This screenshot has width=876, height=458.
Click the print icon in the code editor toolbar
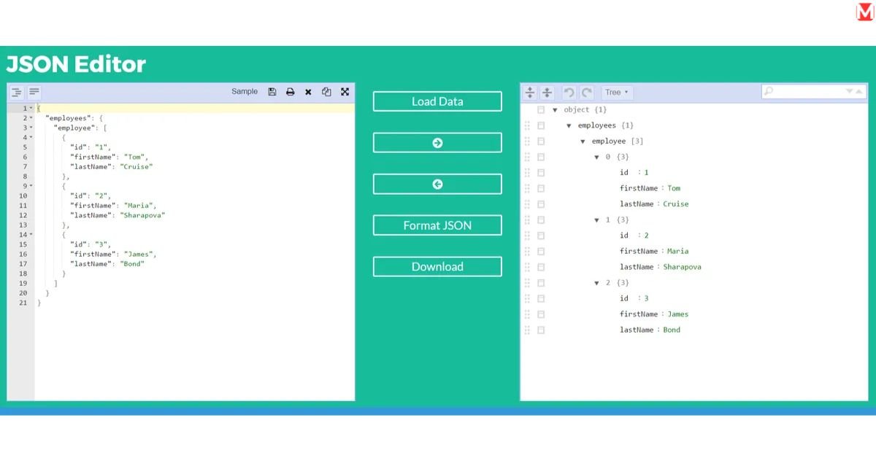[290, 92]
